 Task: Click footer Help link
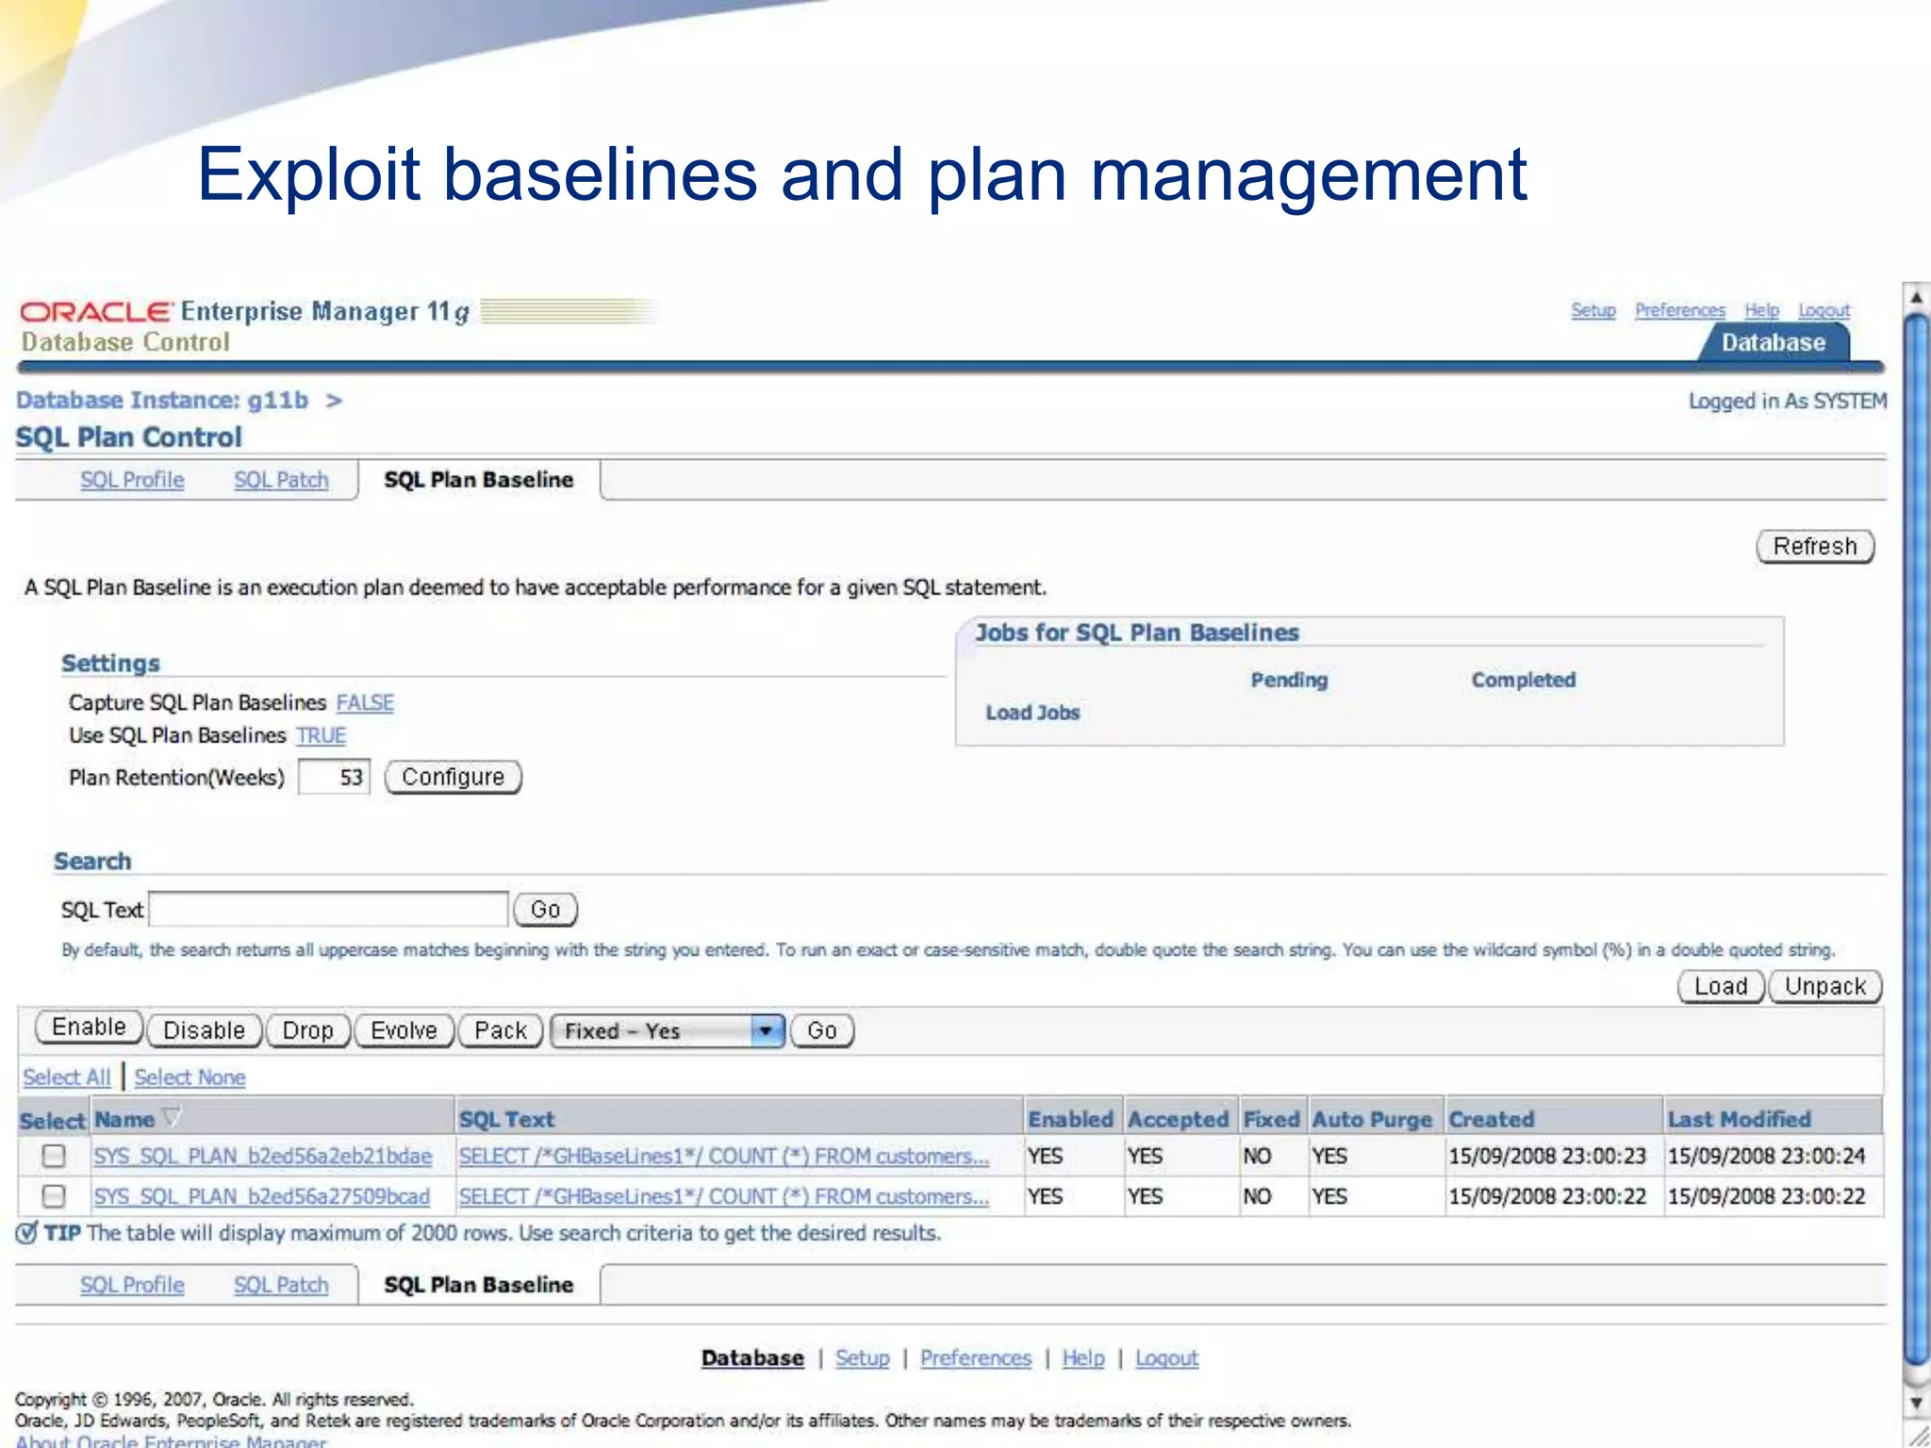pos(1083,1357)
